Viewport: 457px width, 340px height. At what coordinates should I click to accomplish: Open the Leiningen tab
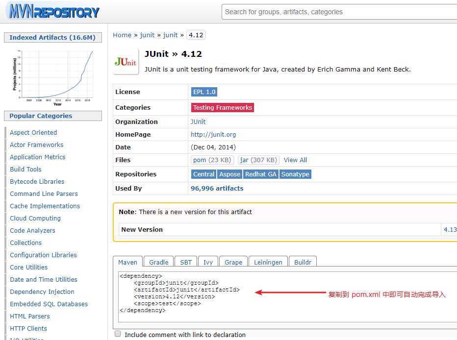pos(268,262)
